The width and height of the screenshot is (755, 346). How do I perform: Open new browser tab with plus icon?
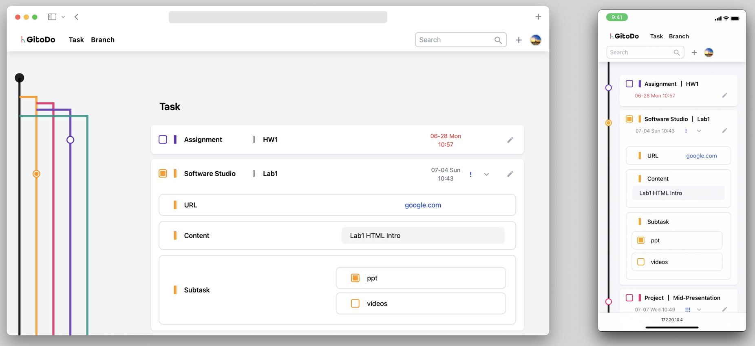click(538, 17)
